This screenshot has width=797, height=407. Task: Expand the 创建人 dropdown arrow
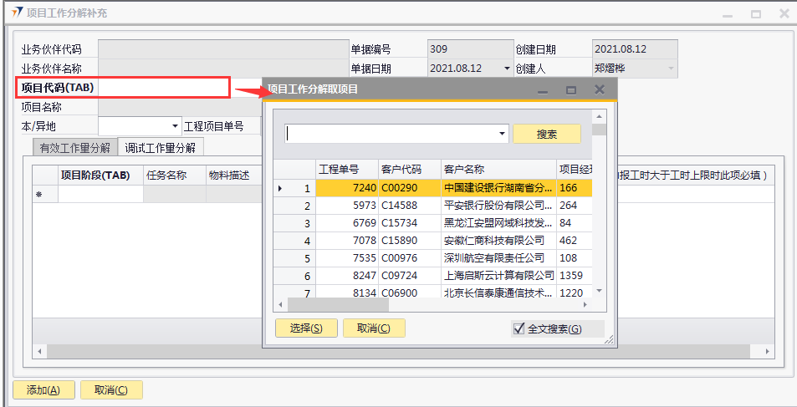point(670,69)
